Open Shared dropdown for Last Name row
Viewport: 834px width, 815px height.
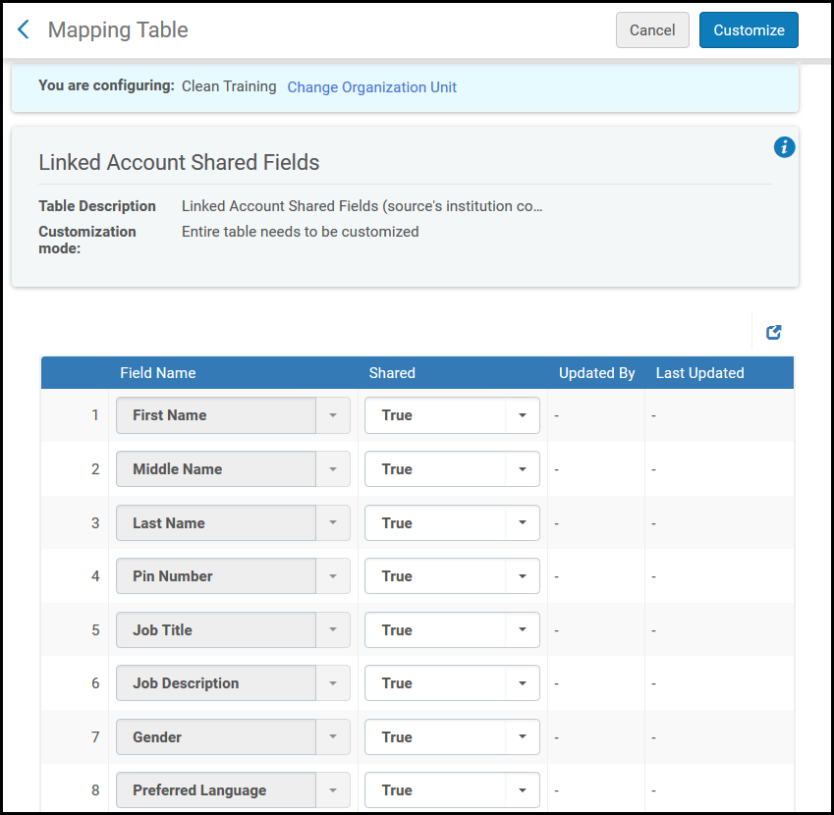tap(452, 523)
